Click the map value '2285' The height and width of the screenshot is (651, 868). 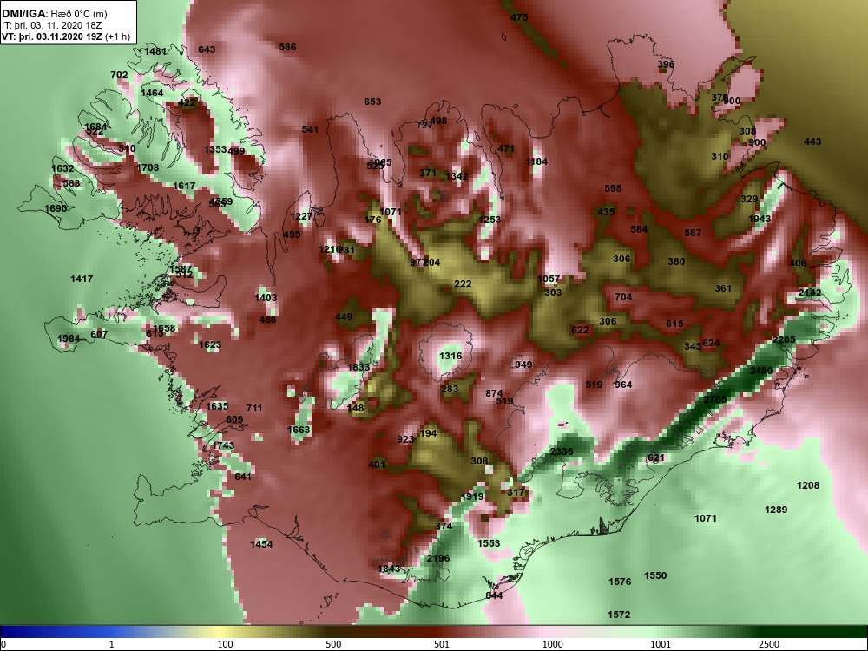pos(784,340)
